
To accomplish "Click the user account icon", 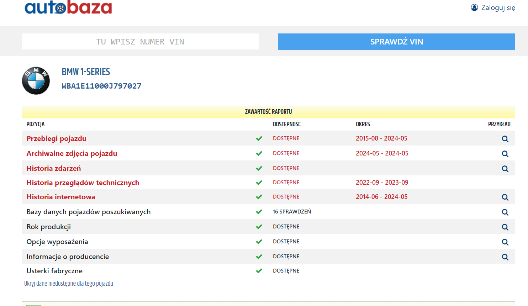I will click(474, 7).
